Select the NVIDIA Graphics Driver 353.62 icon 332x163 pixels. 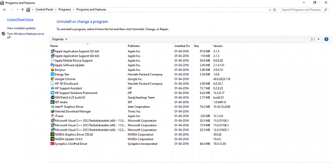53,134
